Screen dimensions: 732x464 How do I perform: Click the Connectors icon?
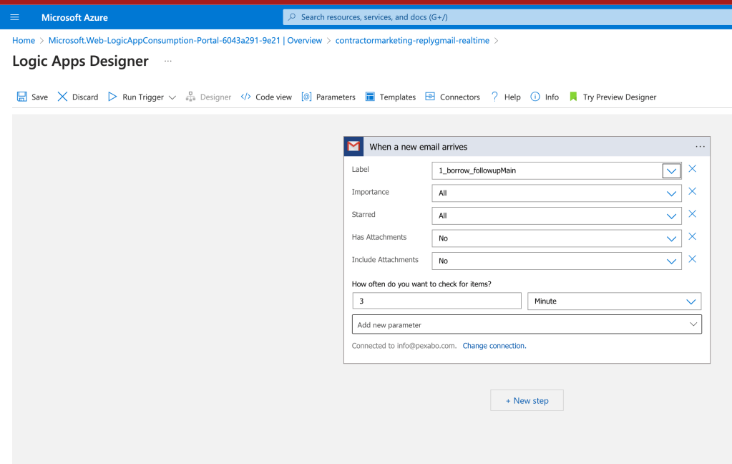430,97
